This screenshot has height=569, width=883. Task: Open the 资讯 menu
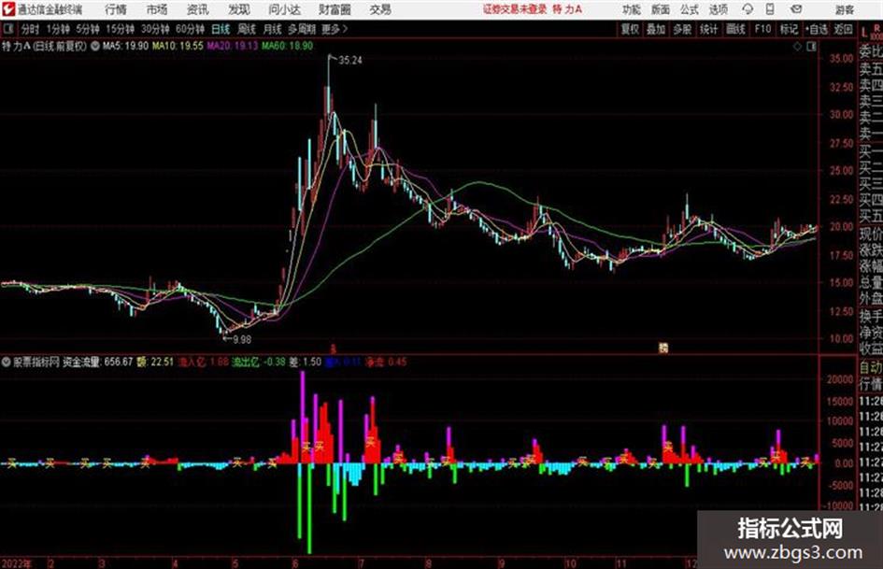tap(197, 9)
